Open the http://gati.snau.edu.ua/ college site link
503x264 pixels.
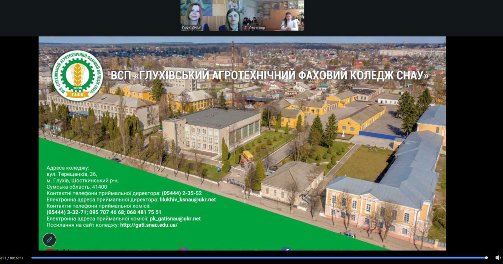coord(149,225)
